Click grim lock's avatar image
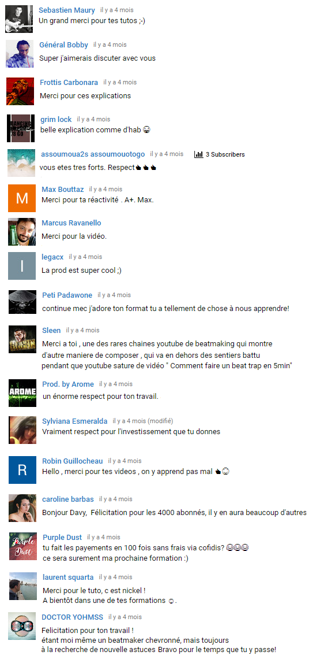Image resolution: width=309 pixels, height=659 pixels. (x=21, y=128)
